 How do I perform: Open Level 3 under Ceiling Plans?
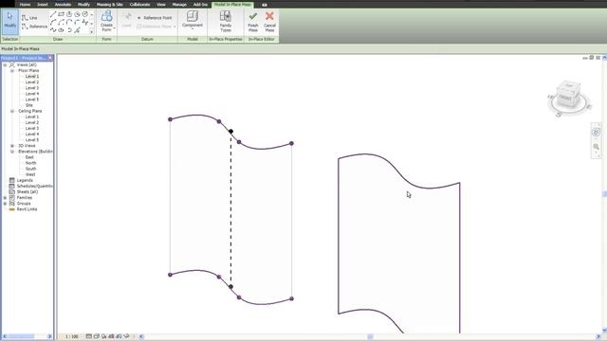pos(32,129)
